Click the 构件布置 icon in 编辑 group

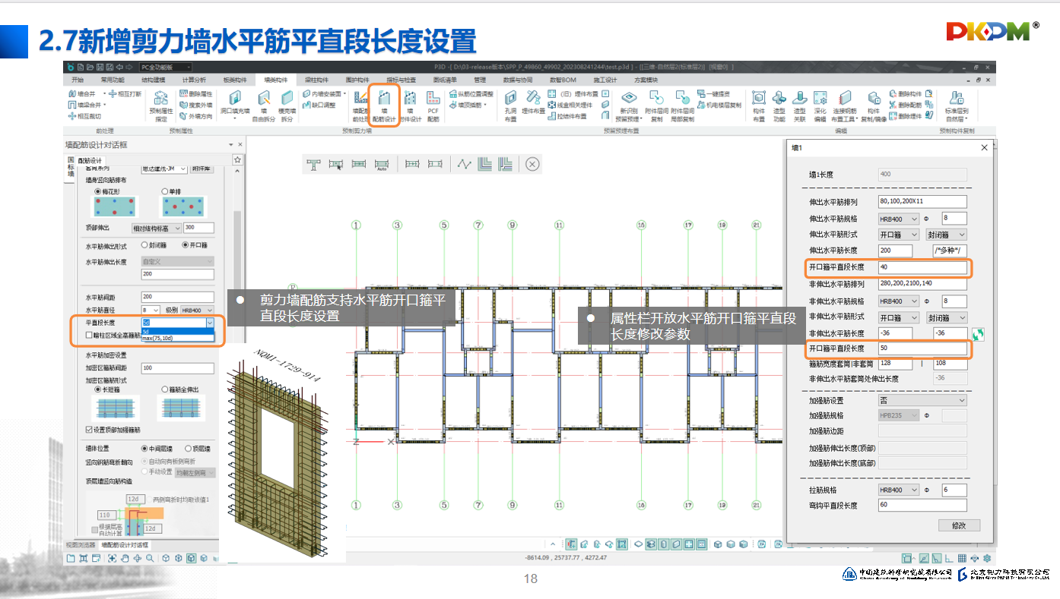[x=758, y=104]
